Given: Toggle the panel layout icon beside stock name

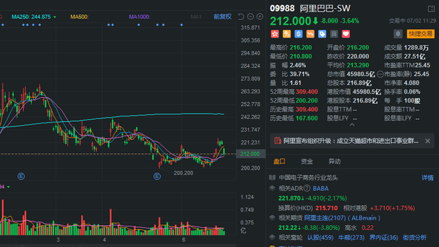Looking at the screenshot, I should pyautogui.click(x=431, y=9).
